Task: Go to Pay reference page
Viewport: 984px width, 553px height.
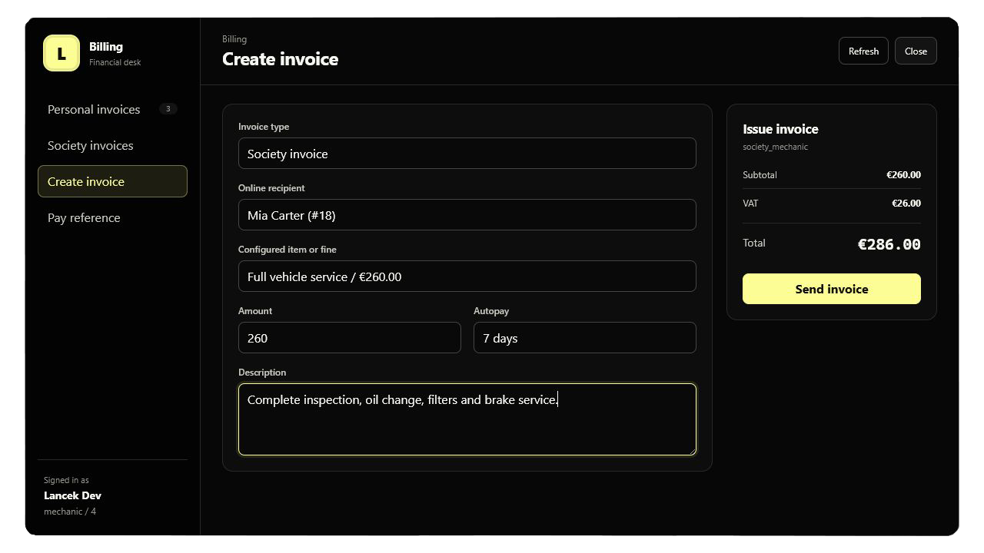Action: pyautogui.click(x=112, y=217)
